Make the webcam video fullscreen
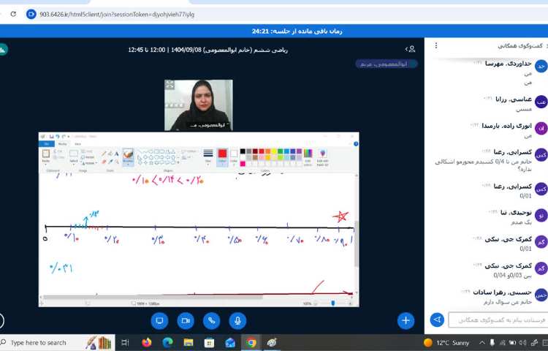Viewport: 548px width, 351px height. click(170, 84)
